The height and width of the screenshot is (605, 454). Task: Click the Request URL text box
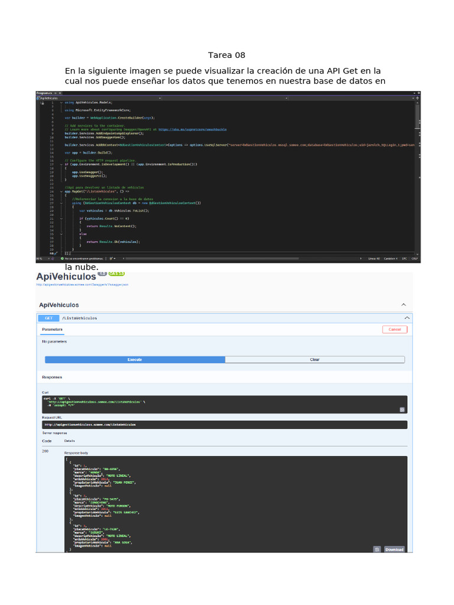tap(224, 425)
